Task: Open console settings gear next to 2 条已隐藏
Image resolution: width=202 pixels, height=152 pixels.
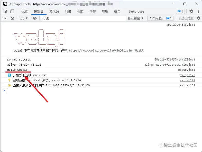Action: [198, 18]
